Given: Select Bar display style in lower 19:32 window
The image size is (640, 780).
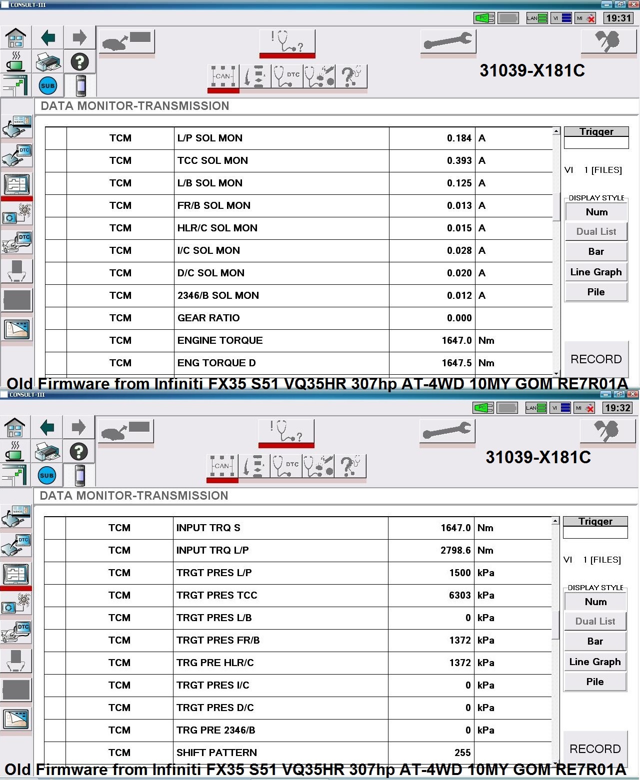Looking at the screenshot, I should pos(595,641).
